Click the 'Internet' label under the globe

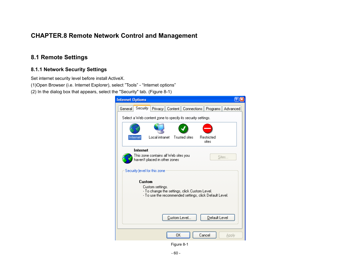pos(135,137)
